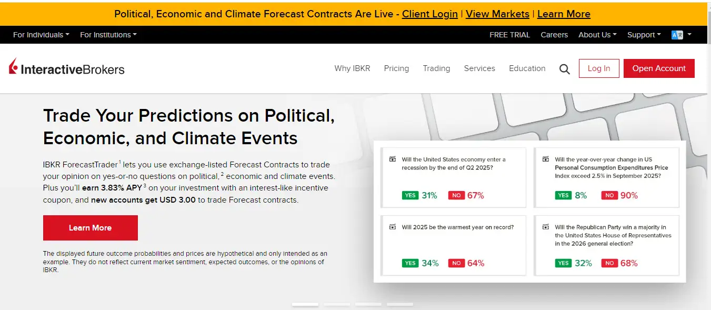Image resolution: width=711 pixels, height=310 pixels.
Task: Open the Trading menu item
Action: coord(436,68)
